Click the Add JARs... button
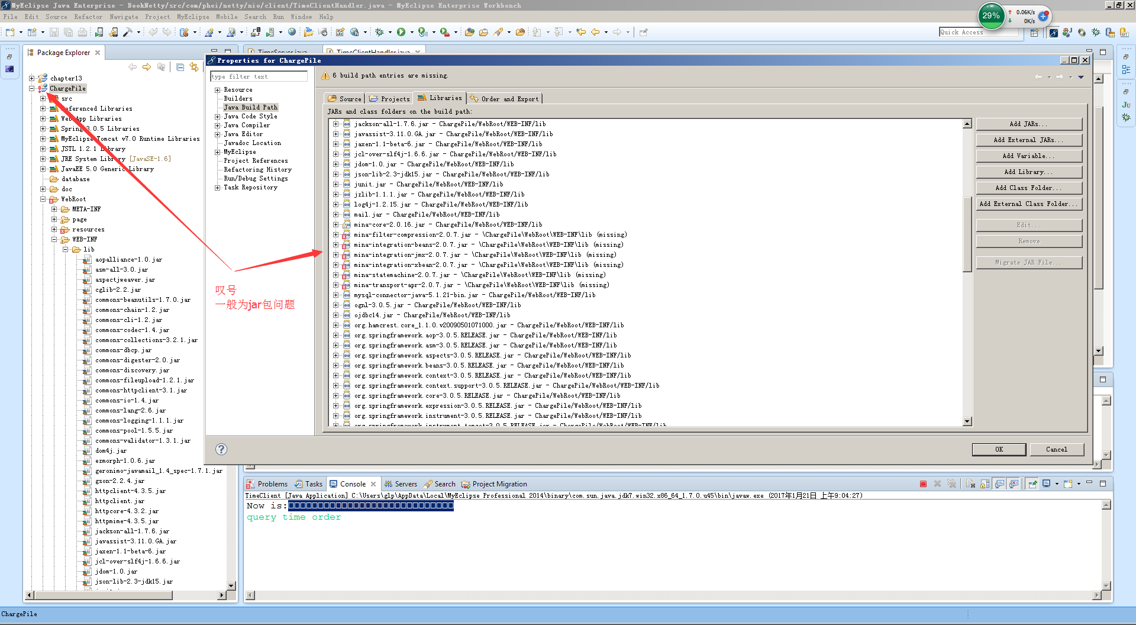Image resolution: width=1136 pixels, height=625 pixels. pyautogui.click(x=1029, y=124)
